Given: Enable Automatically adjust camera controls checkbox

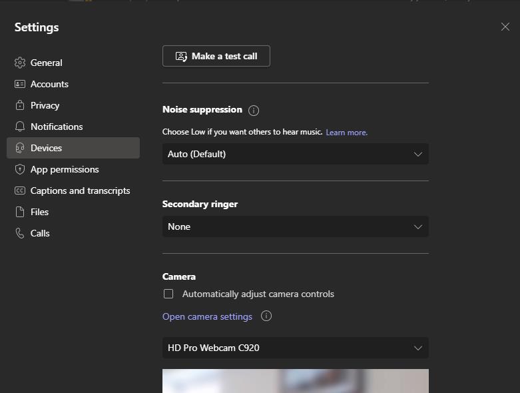Looking at the screenshot, I should [168, 294].
